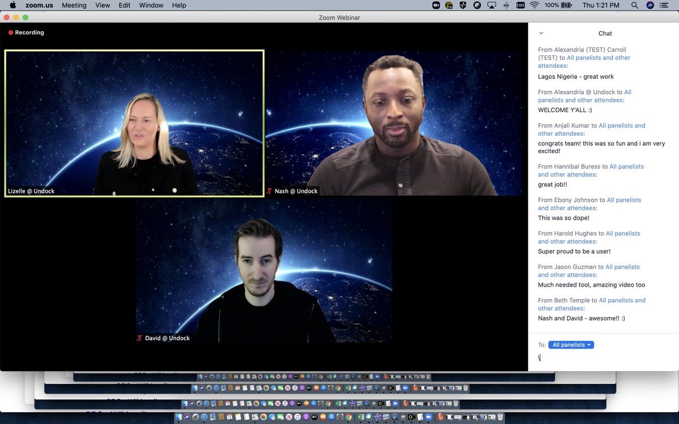Open App Store from the bottom Dock
The width and height of the screenshot is (679, 424).
pyautogui.click(x=331, y=417)
